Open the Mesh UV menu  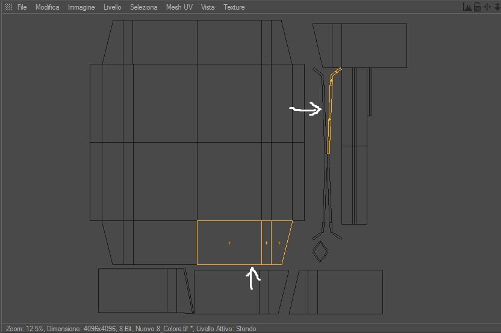click(179, 7)
